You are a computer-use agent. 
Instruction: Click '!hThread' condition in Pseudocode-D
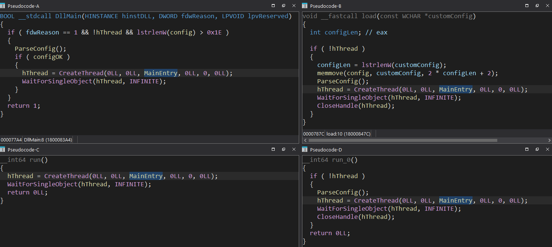tap(343, 176)
